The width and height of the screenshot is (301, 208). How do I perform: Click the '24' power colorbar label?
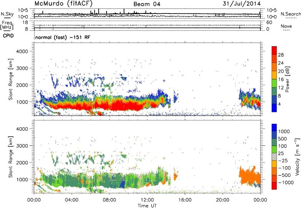281,63
